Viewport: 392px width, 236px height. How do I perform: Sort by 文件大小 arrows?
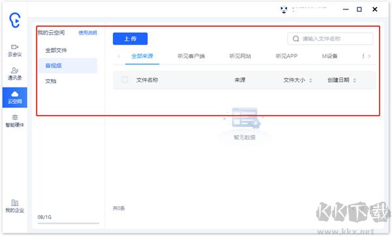pyautogui.click(x=310, y=80)
